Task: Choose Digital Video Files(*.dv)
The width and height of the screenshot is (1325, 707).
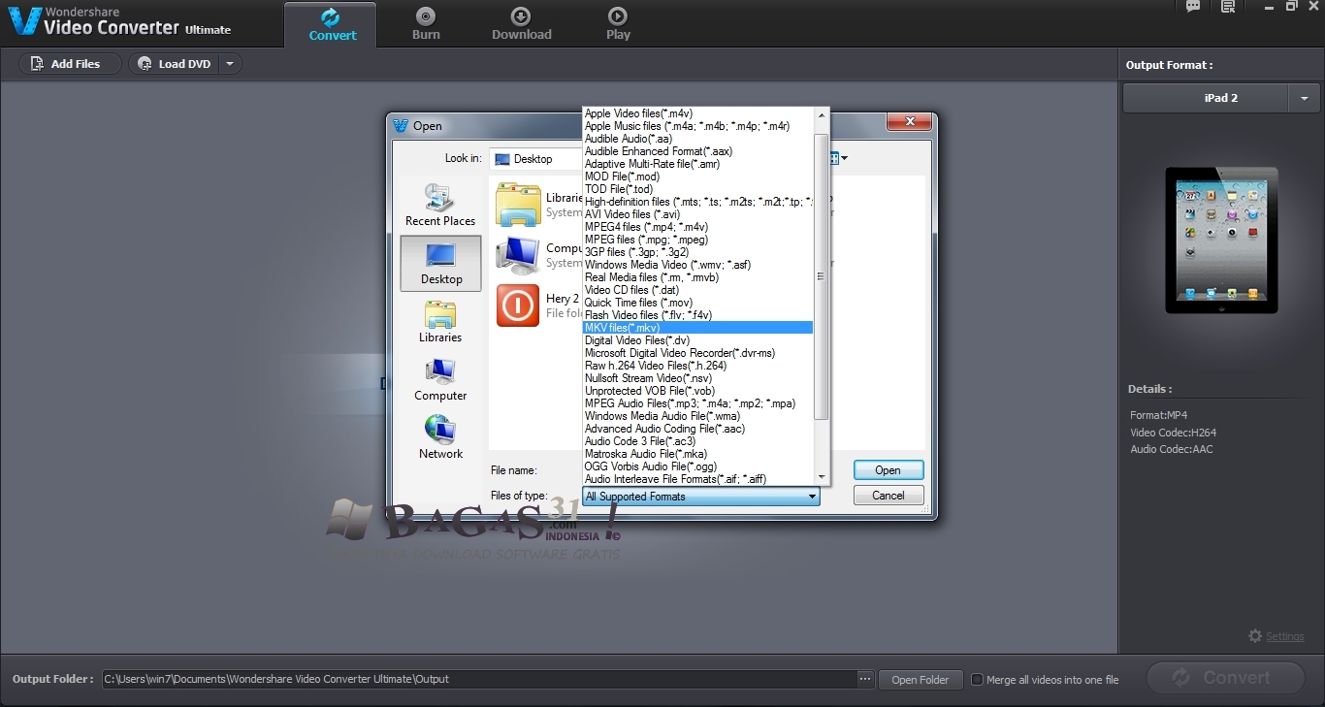Action: 697,340
